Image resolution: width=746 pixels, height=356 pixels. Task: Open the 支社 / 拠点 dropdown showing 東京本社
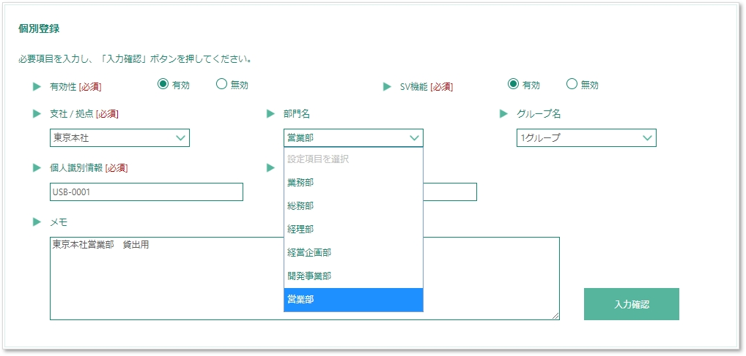coord(120,137)
